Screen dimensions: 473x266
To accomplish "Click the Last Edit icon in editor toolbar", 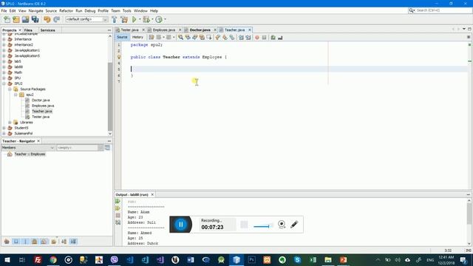I will pos(151,38).
